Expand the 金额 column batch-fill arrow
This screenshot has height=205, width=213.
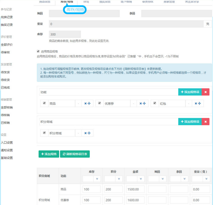click(x=141, y=179)
